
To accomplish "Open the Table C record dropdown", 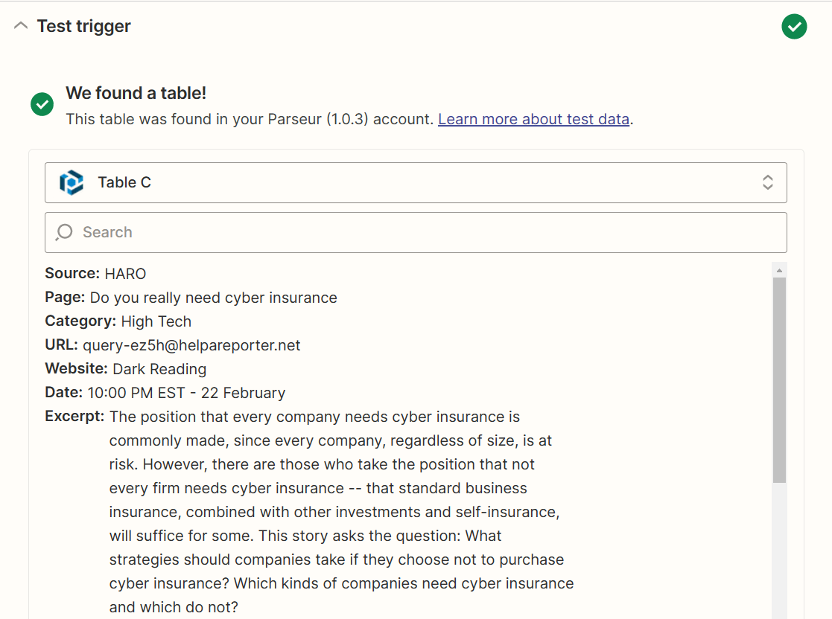I will click(x=416, y=182).
